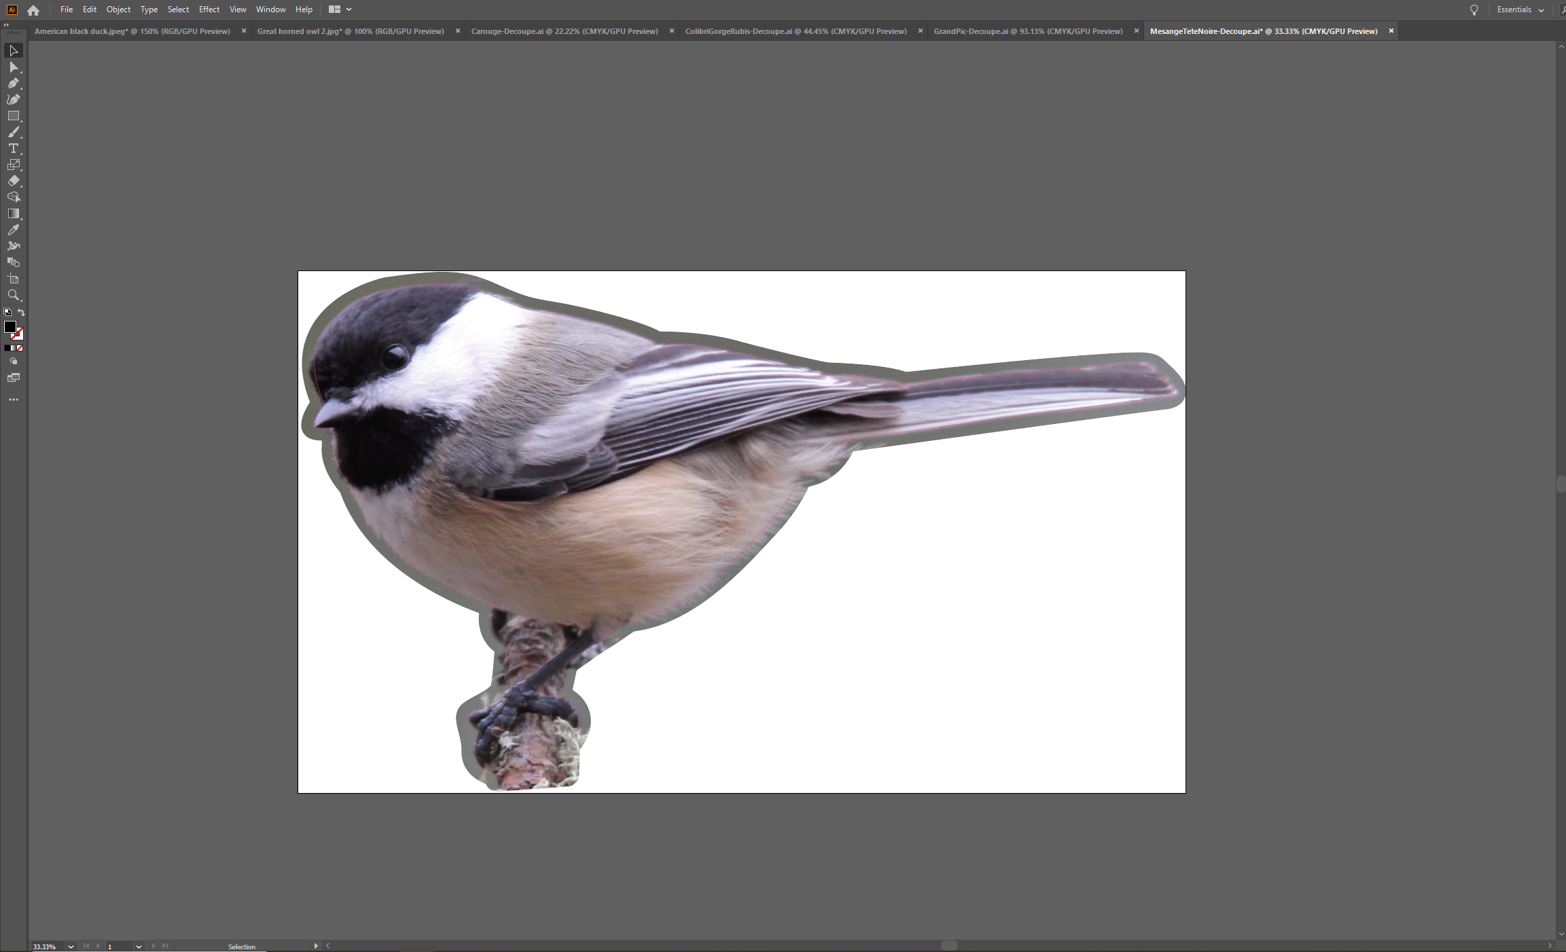The image size is (1566, 952).
Task: Pick the Eyedropper tool
Action: [x=13, y=230]
